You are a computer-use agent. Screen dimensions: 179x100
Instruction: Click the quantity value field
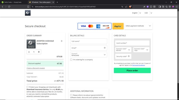34,52
